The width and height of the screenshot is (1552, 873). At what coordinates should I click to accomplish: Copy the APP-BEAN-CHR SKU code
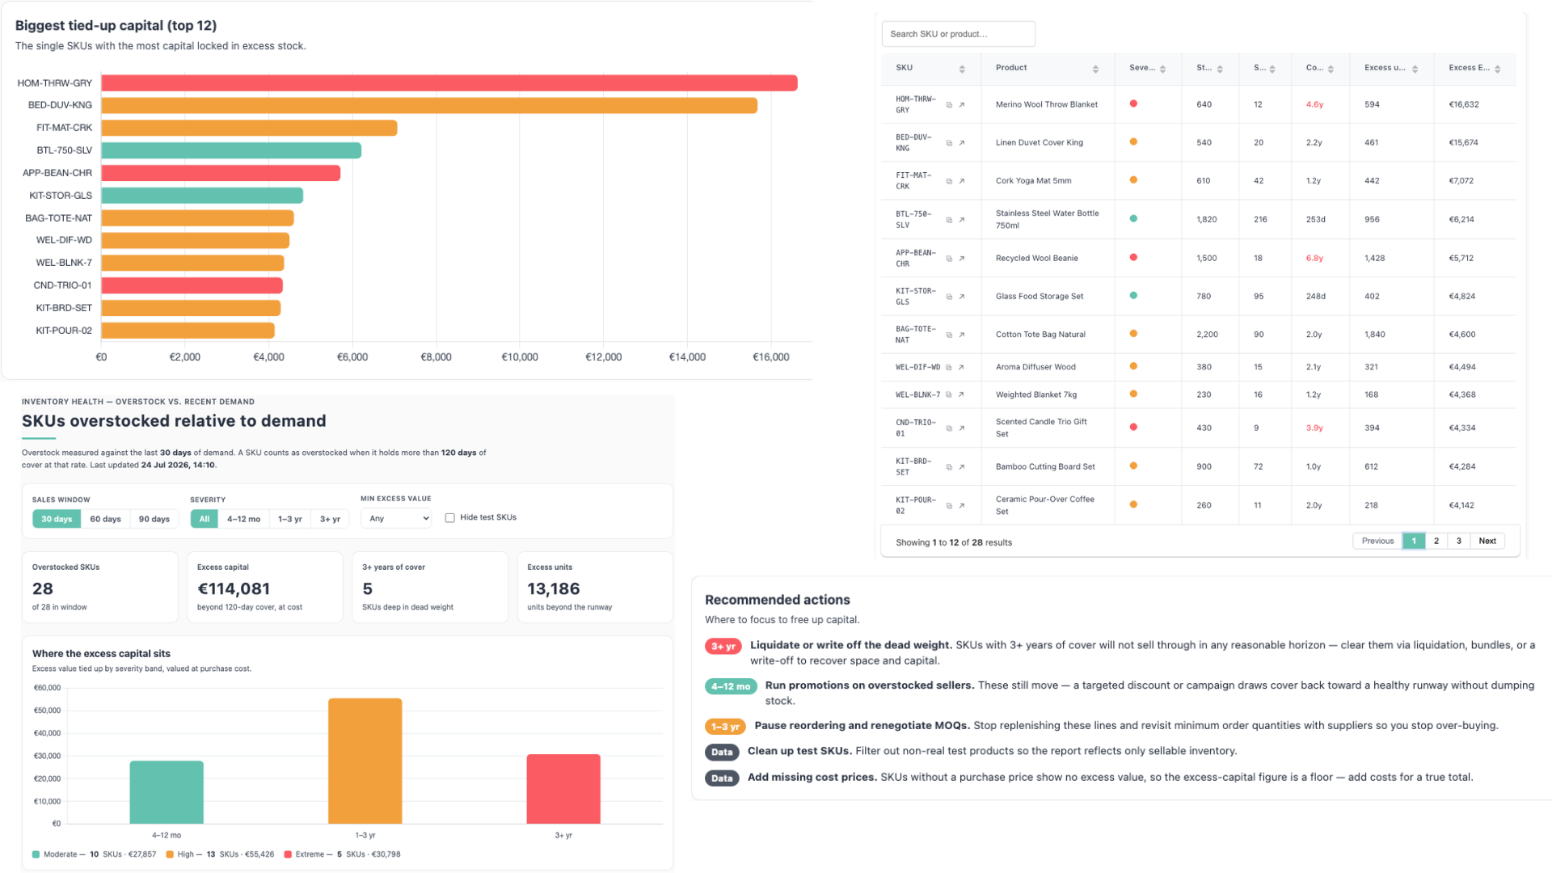949,259
